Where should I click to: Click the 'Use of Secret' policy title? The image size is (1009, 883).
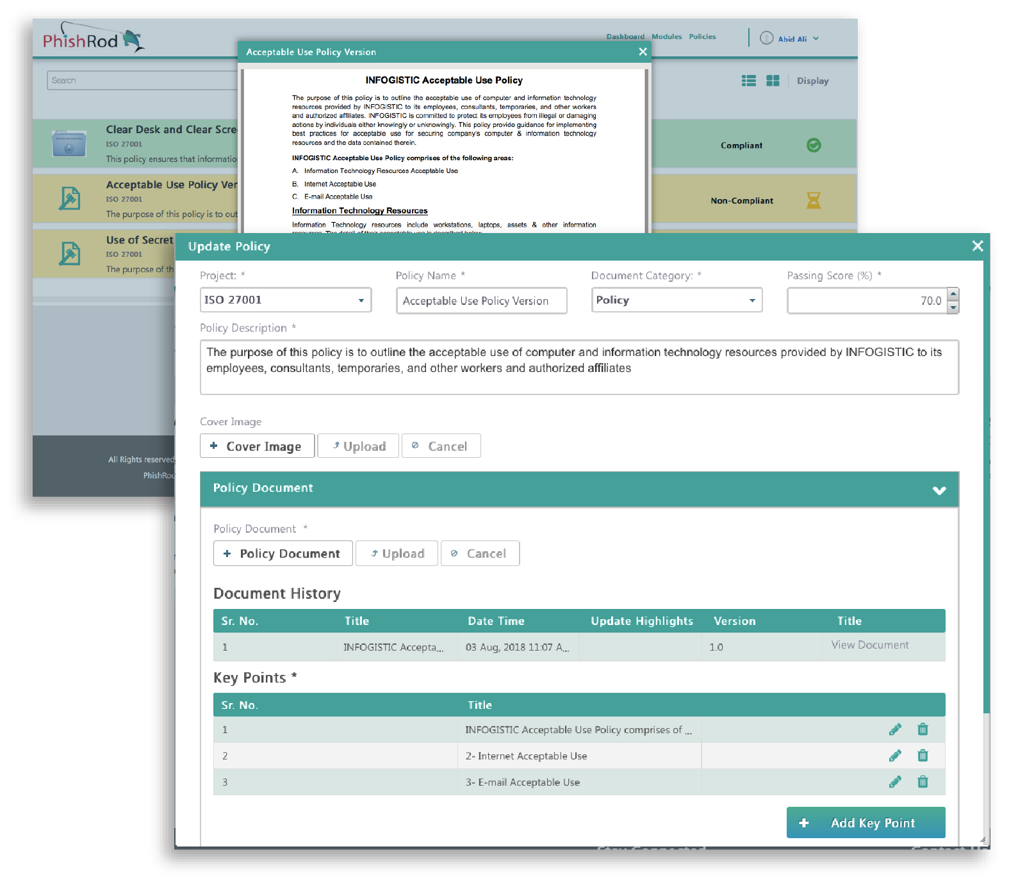140,240
